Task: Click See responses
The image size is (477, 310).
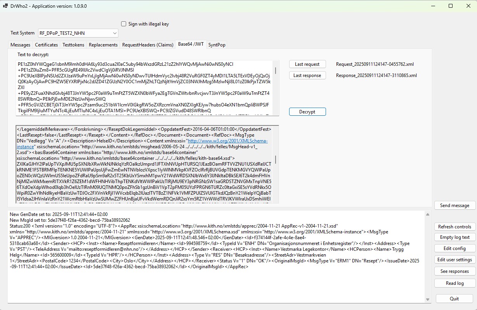Action: pos(454,271)
